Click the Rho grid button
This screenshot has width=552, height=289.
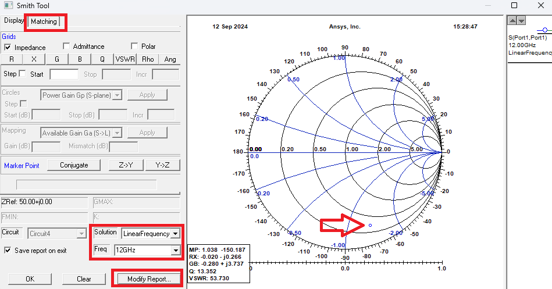[x=148, y=59]
